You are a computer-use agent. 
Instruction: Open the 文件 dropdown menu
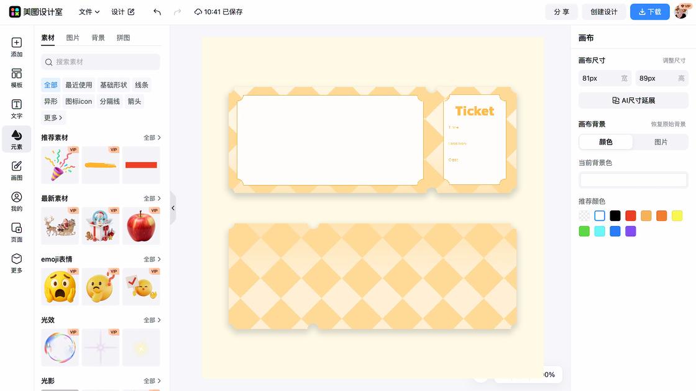[x=89, y=12]
